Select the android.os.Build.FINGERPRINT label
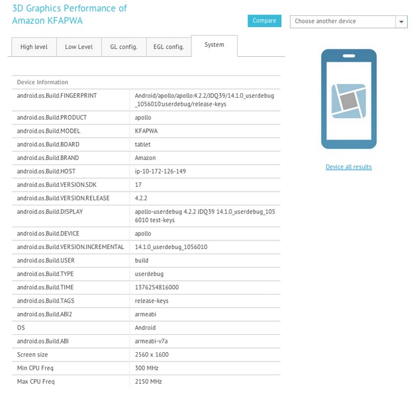 click(57, 96)
